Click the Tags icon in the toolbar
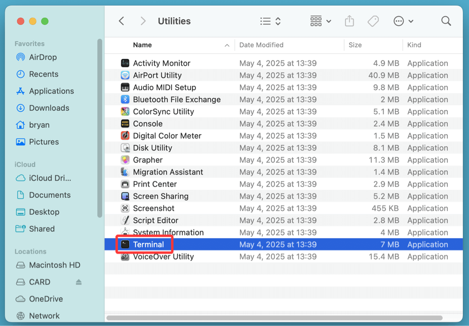Screen dimensions: 469x326 (373, 21)
